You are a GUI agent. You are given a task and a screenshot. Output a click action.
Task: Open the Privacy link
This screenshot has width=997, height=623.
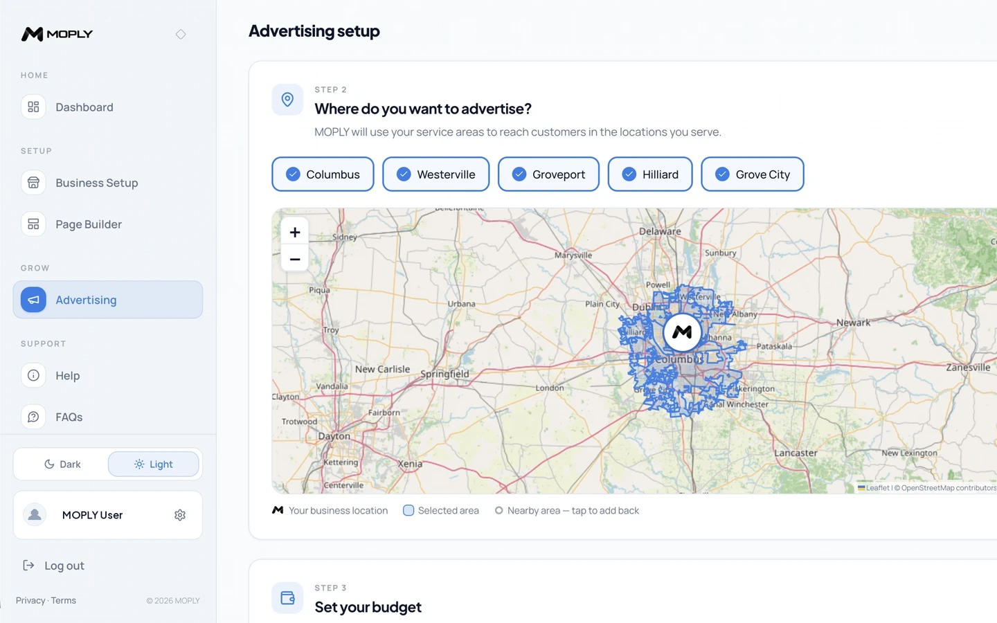pyautogui.click(x=30, y=601)
